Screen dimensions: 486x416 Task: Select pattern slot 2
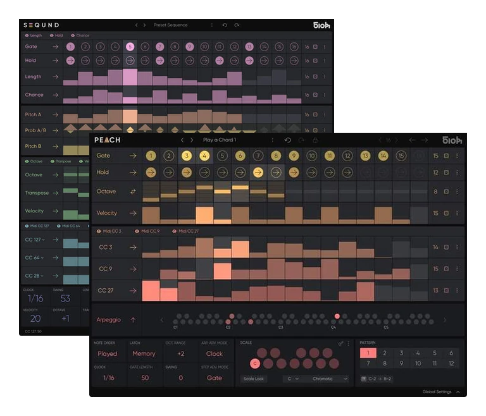click(385, 353)
